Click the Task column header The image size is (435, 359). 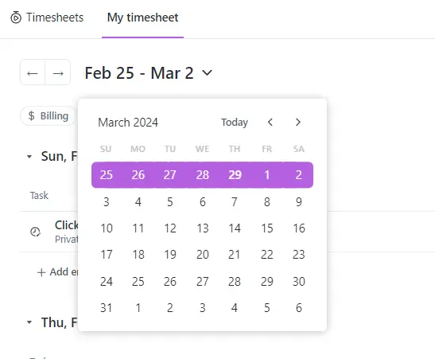[x=39, y=196]
